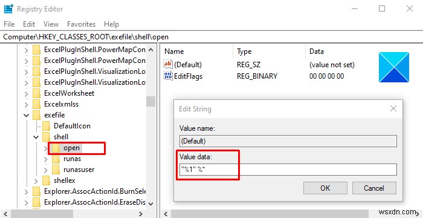This screenshot has width=423, height=218.
Task: Click the Cancel button in Edit String
Action: (x=374, y=188)
